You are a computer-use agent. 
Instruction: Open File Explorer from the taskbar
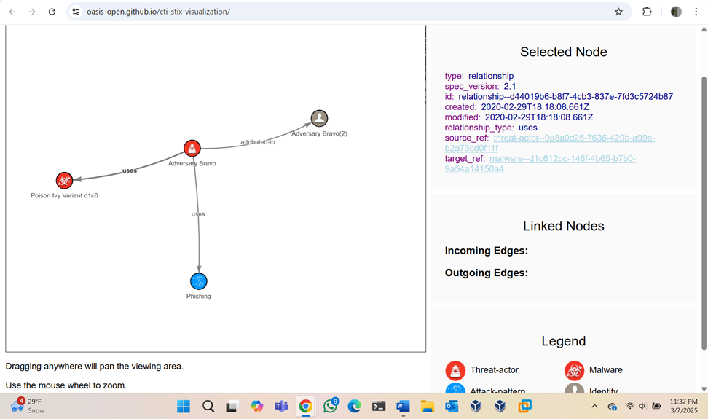tap(427, 407)
